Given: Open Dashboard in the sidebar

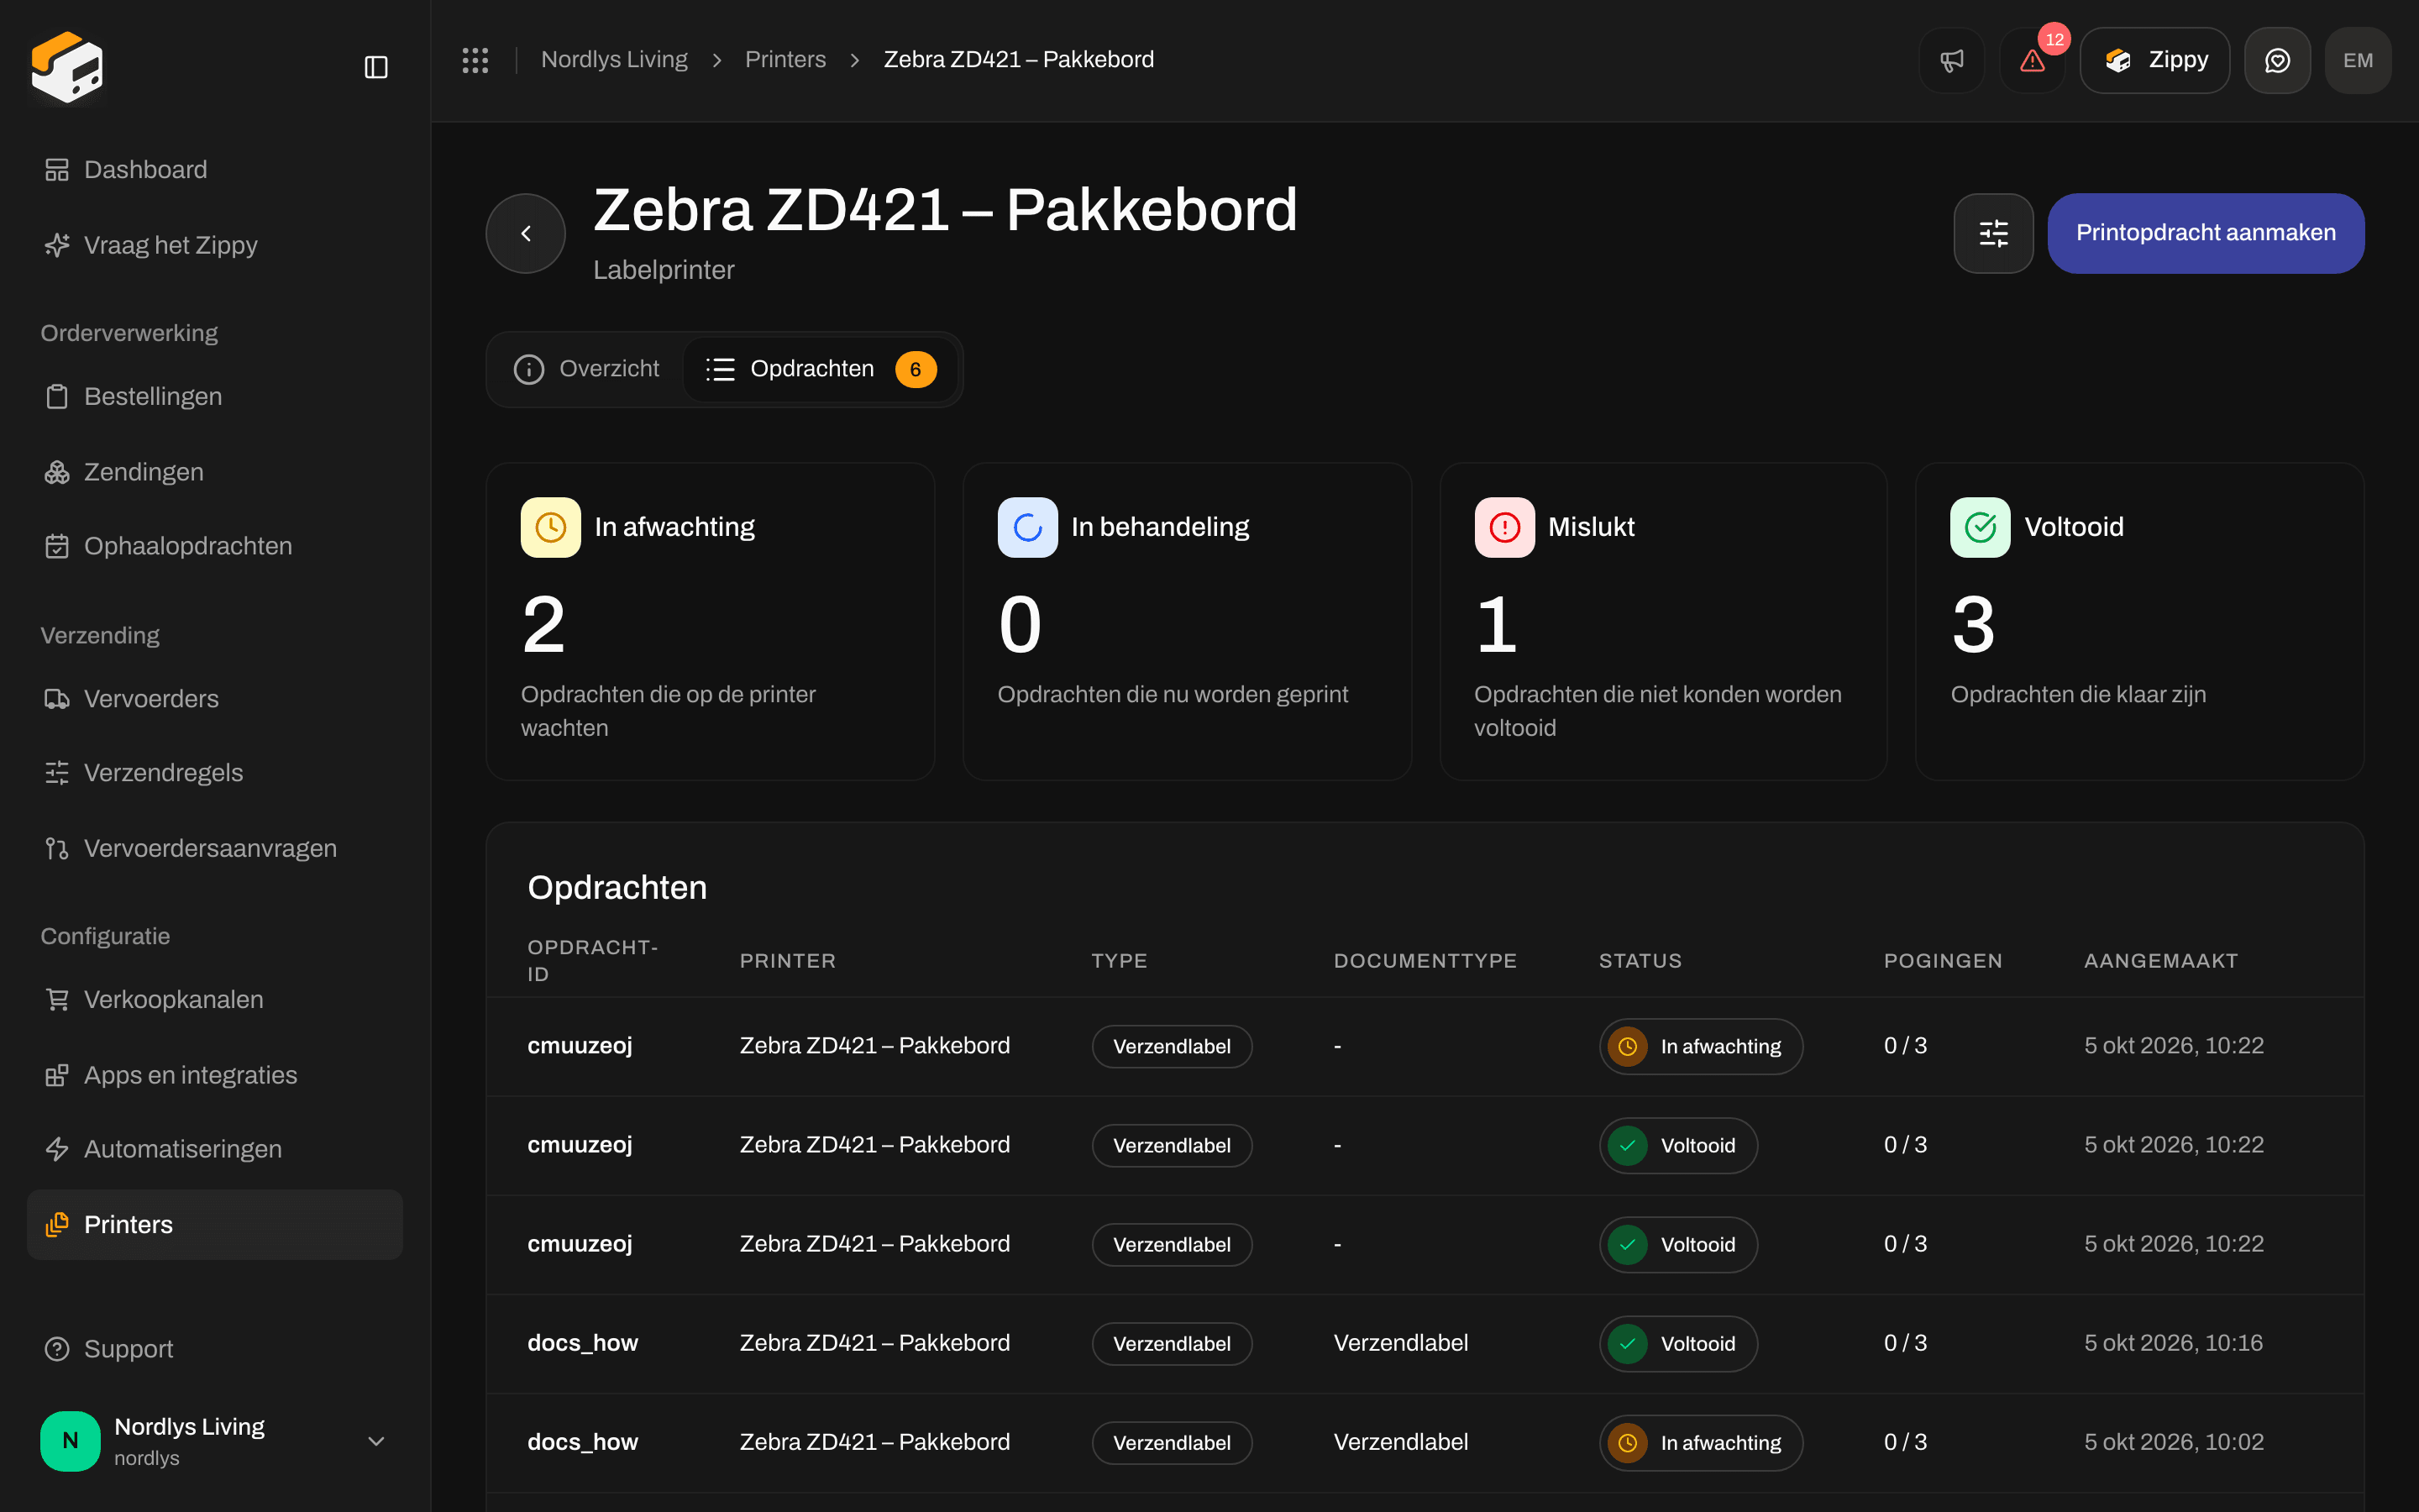Looking at the screenshot, I should point(215,170).
